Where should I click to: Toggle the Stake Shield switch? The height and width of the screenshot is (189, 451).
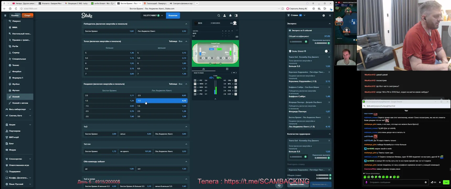click(x=327, y=51)
